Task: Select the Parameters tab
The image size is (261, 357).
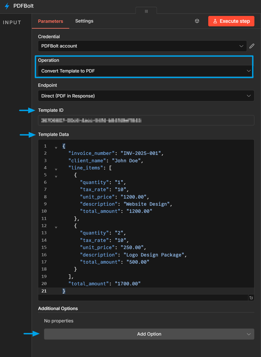Action: 50,21
